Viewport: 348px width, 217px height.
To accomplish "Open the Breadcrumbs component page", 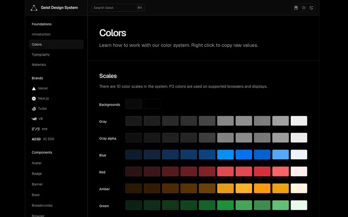I will pos(42,206).
